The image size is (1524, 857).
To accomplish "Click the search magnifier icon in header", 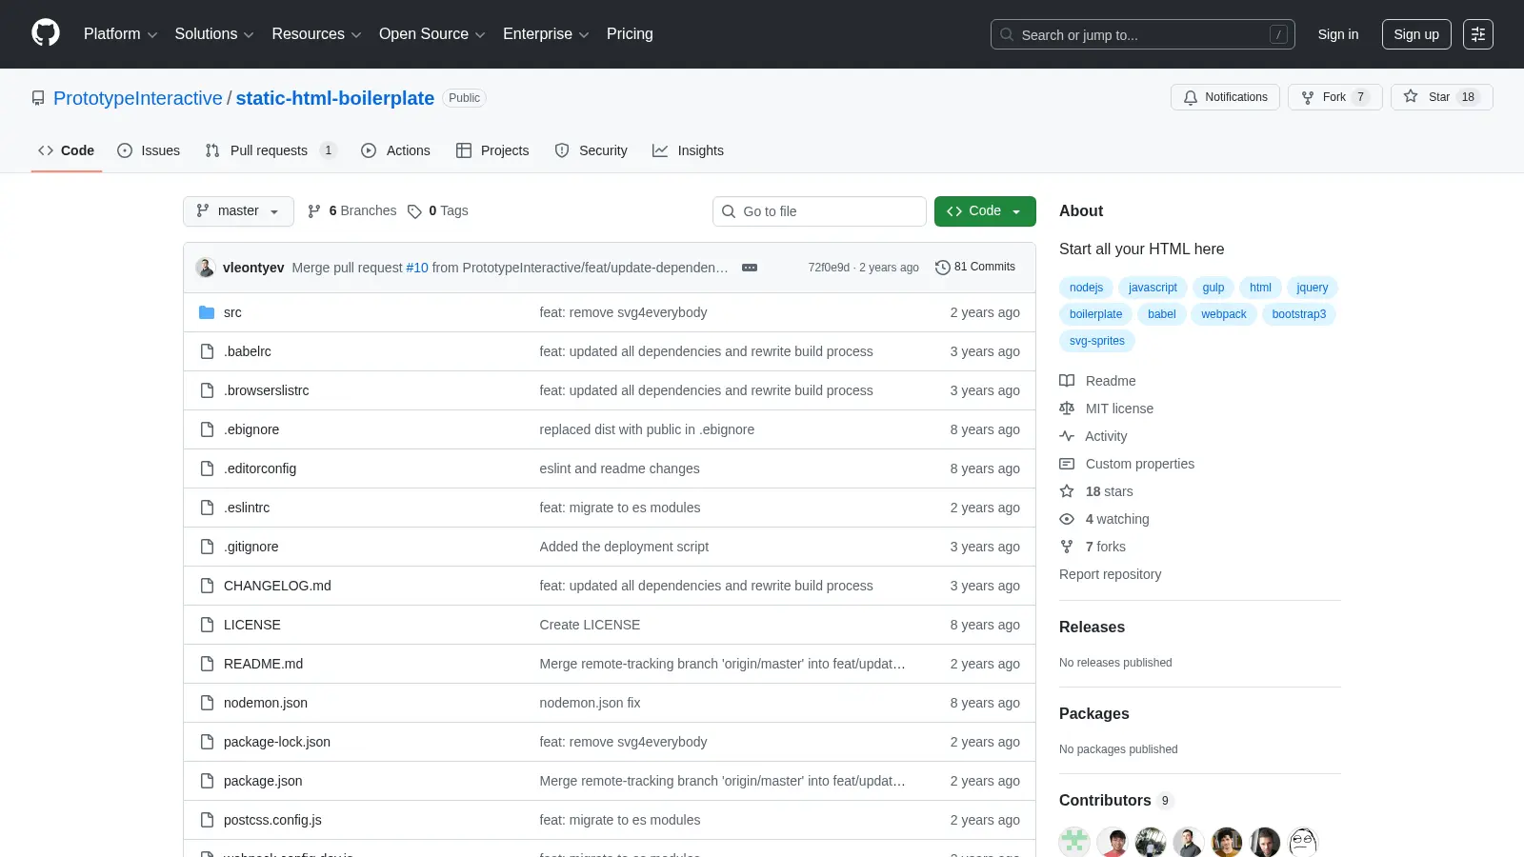I will (1007, 34).
